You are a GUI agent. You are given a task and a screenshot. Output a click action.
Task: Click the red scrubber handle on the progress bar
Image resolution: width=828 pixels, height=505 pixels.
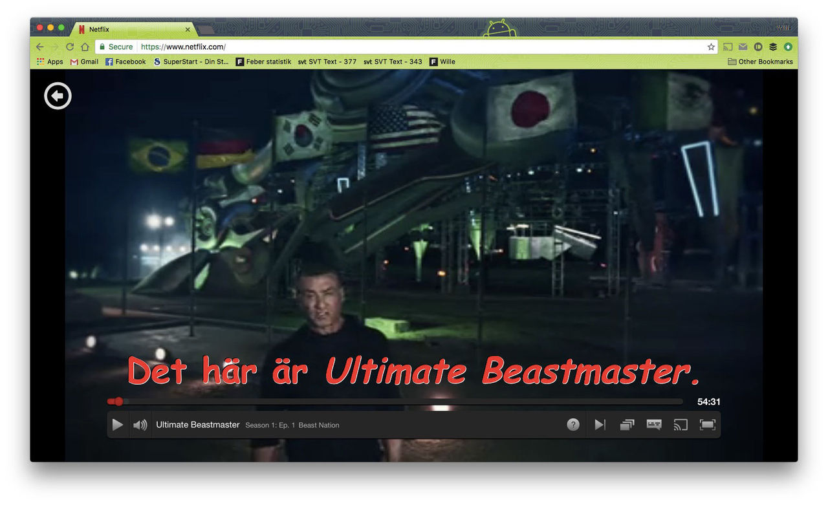(x=118, y=402)
